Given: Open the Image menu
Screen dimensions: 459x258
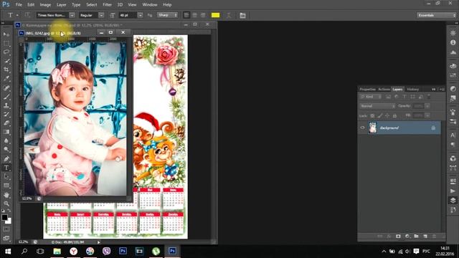Looking at the screenshot, I should (45, 5).
